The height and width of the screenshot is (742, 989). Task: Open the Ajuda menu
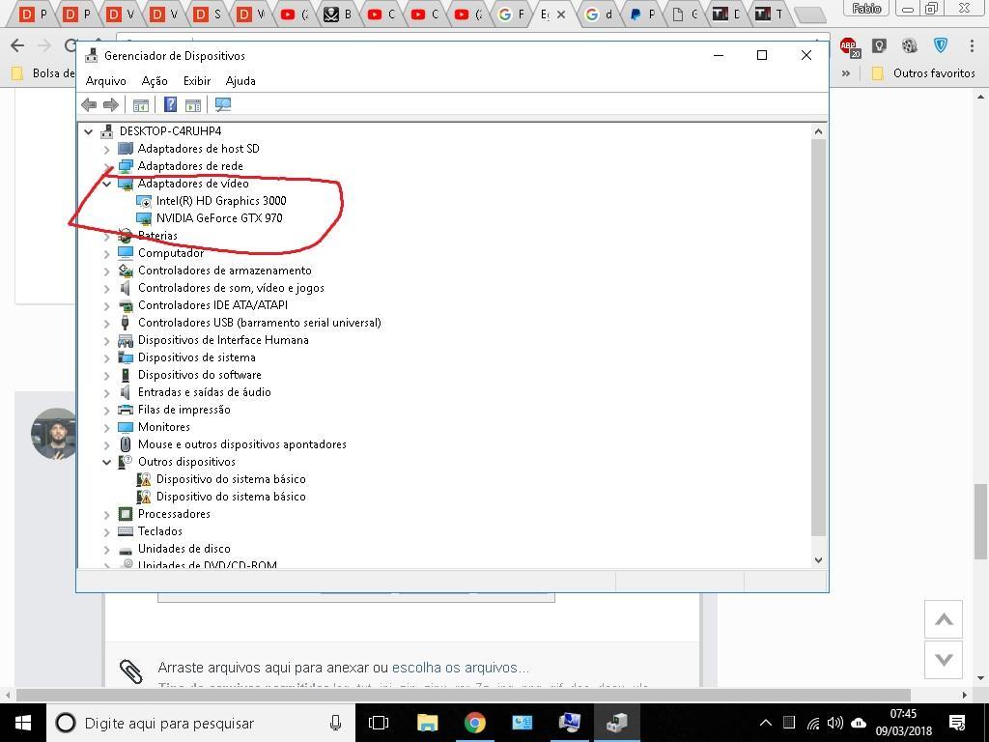[x=240, y=81]
